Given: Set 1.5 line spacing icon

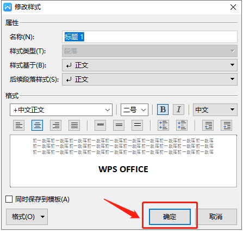Looking at the screenshot, I should (x=119, y=125).
